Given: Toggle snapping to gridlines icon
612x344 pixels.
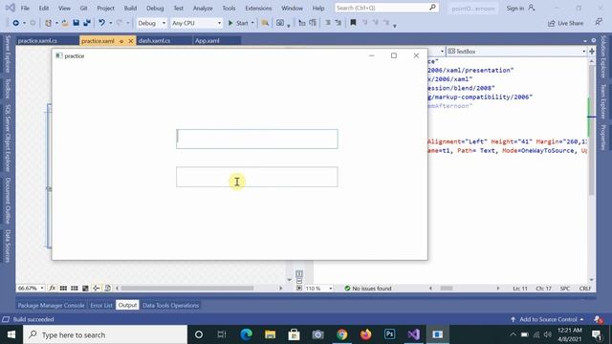Looking at the screenshot, I should (75, 289).
